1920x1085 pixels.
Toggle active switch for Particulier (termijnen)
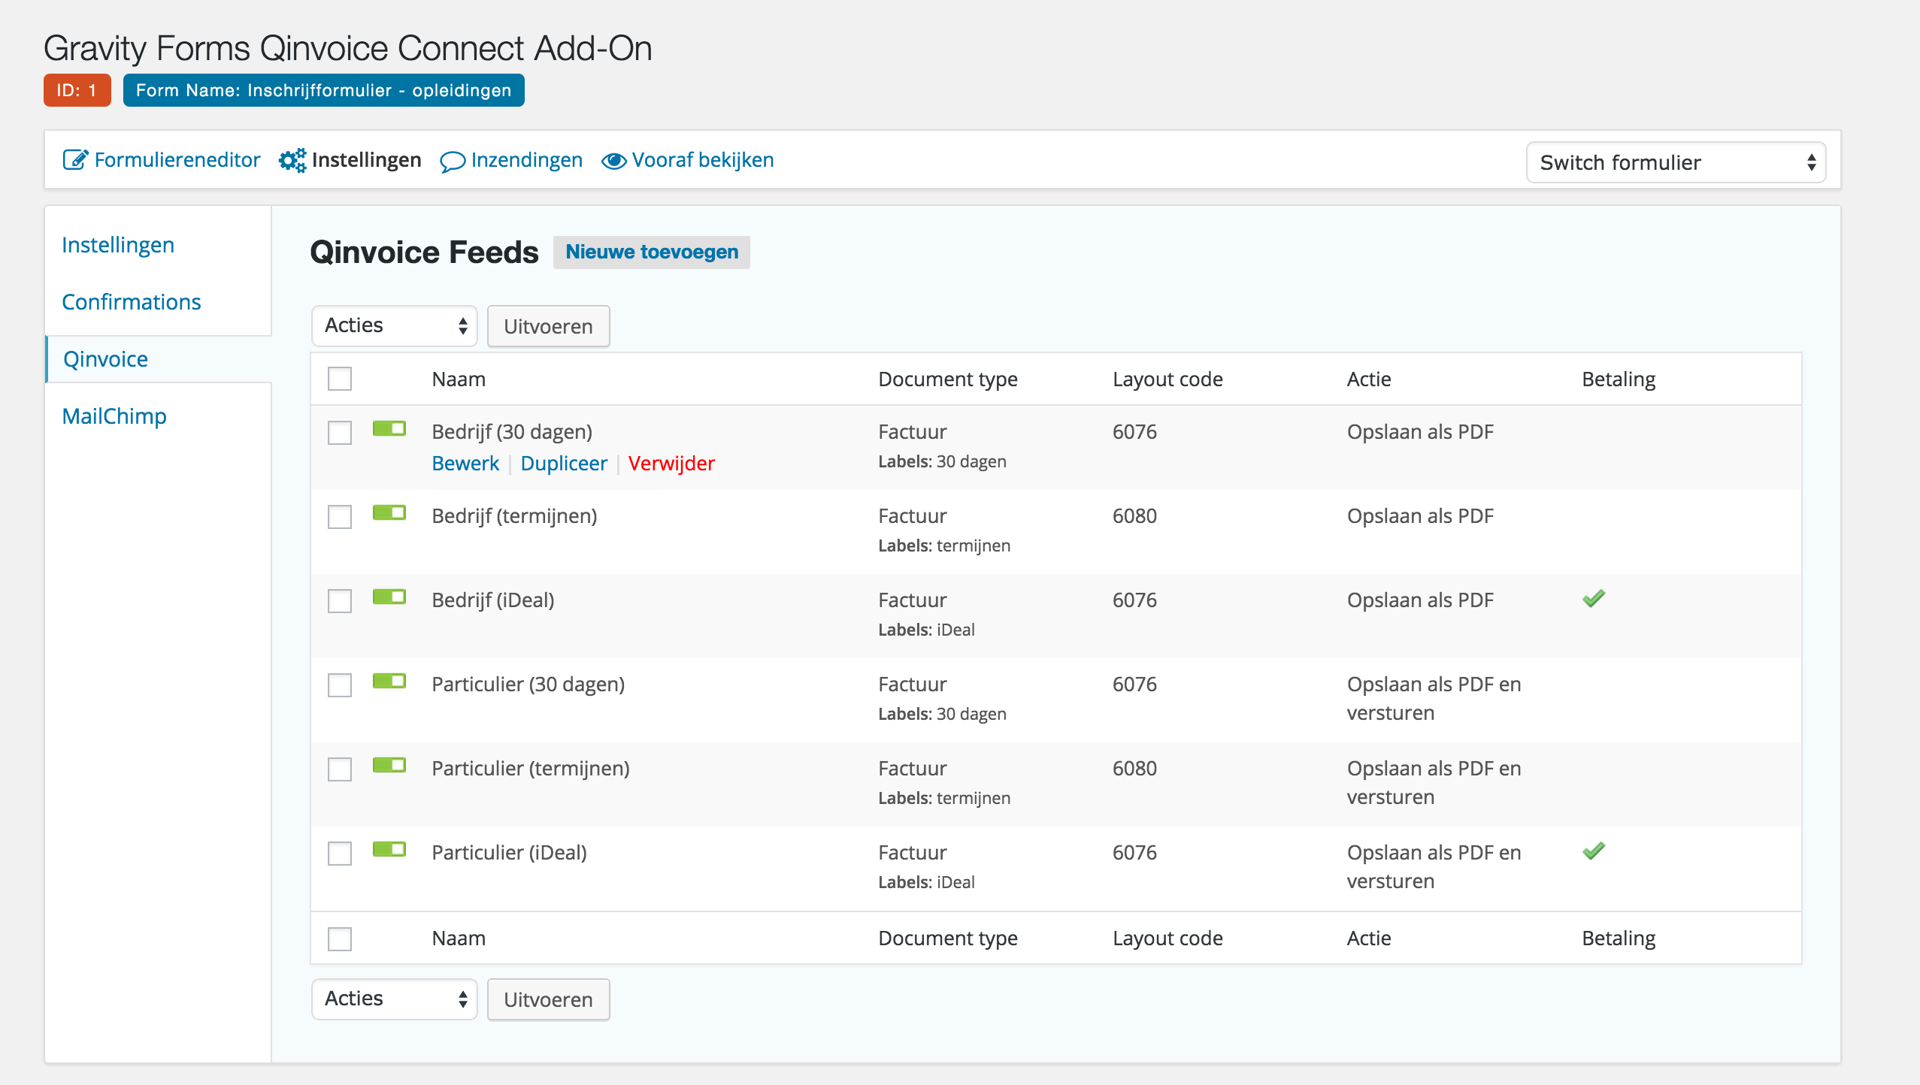coord(389,765)
